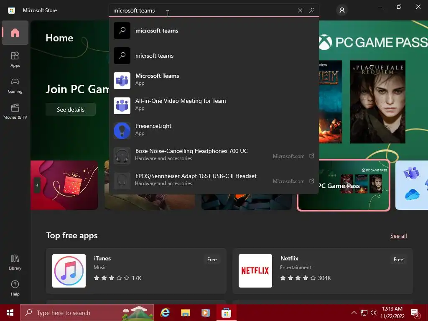This screenshot has height=321, width=428.
Task: Click the Windows taskbar search box
Action: (87, 313)
